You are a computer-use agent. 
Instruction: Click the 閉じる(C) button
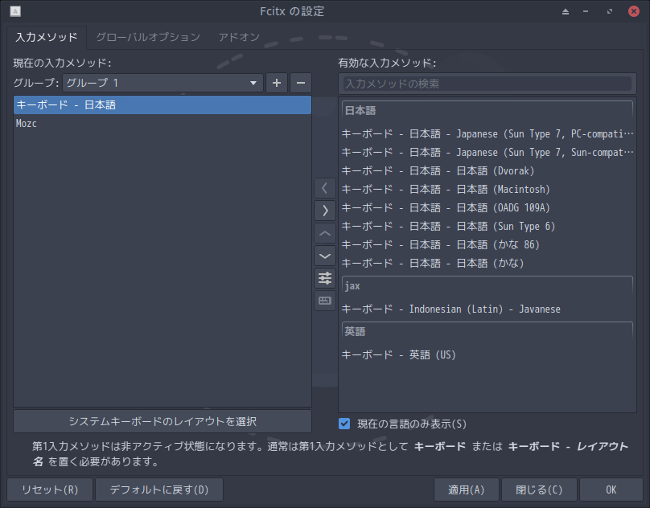point(539,490)
